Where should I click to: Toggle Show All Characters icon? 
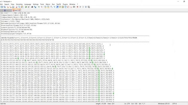coord(54,7)
